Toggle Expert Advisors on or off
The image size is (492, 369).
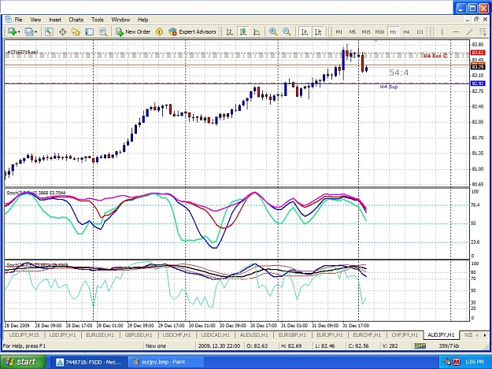[192, 31]
